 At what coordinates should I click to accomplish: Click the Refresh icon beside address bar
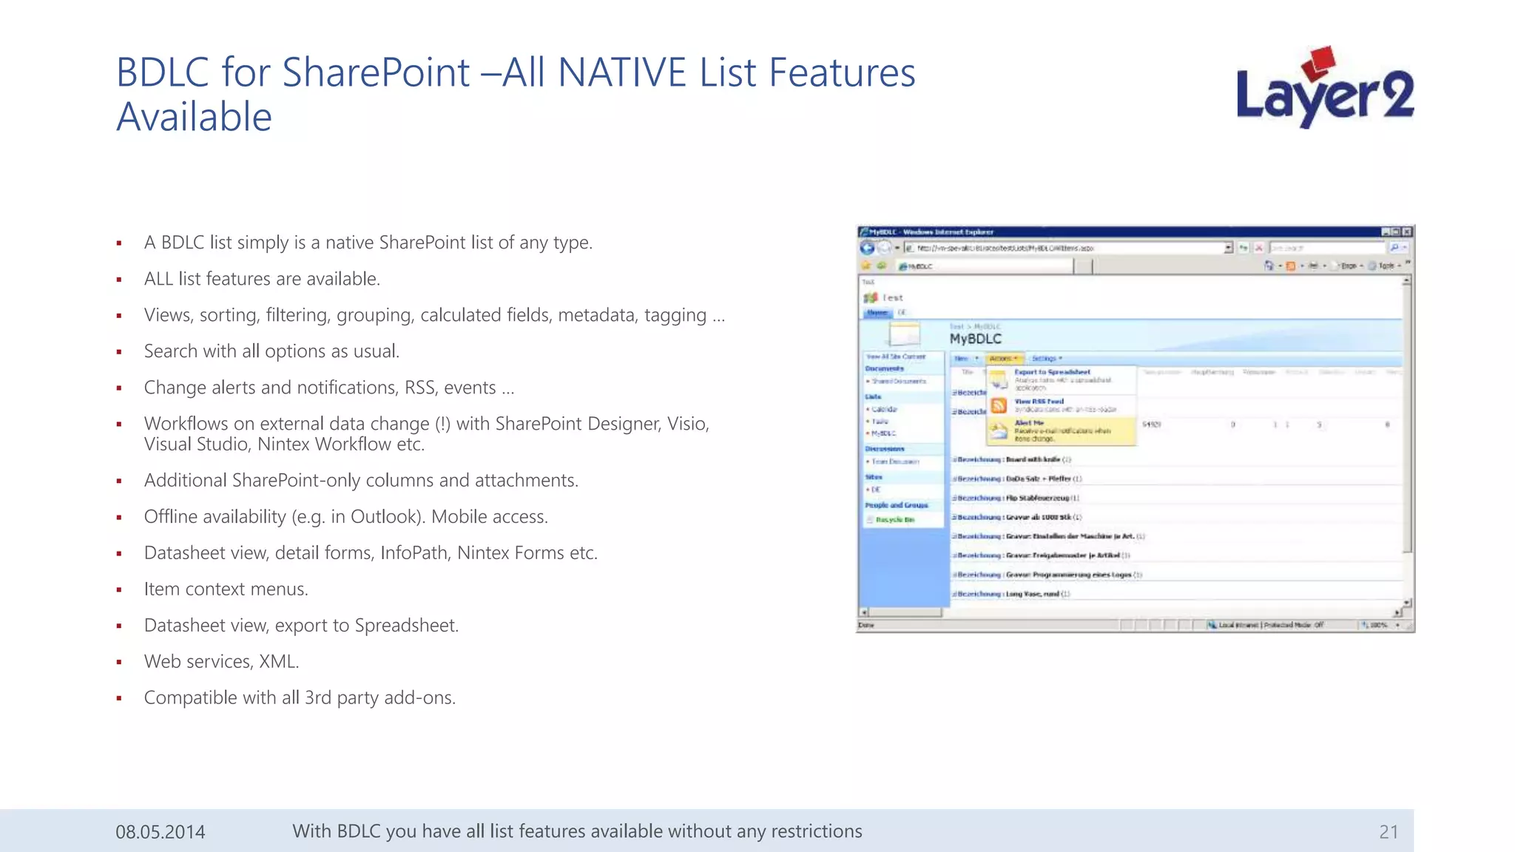(1244, 248)
